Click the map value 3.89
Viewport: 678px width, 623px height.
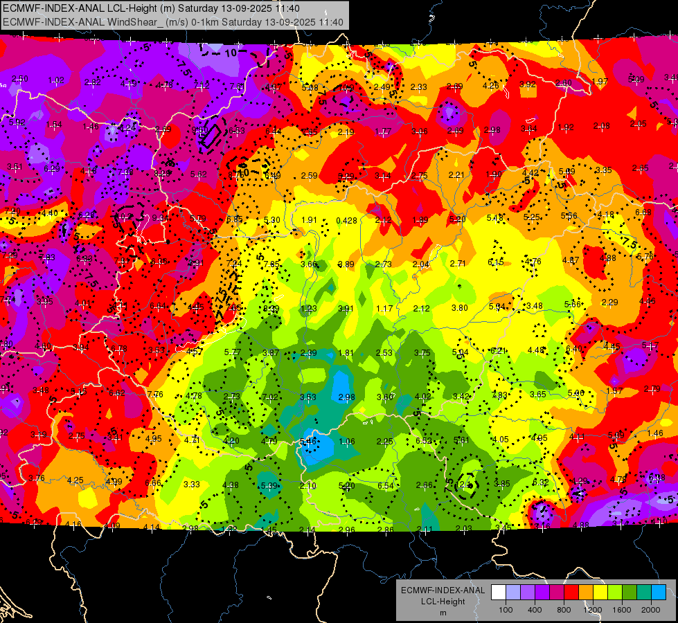click(346, 264)
